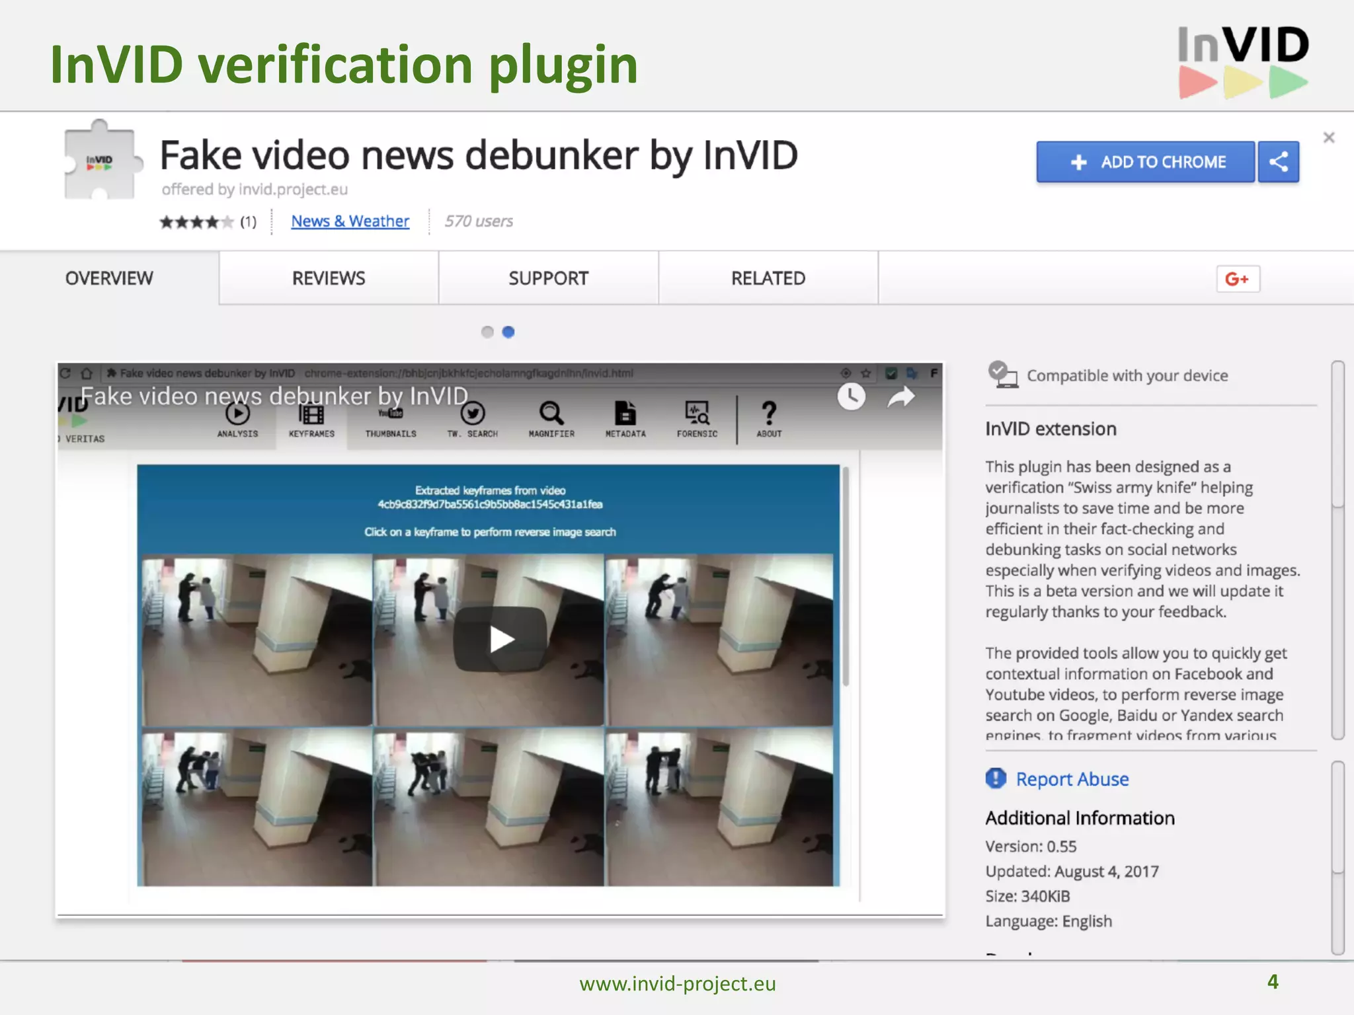Screen dimensions: 1354x1015
Task: Play the video preview
Action: pos(500,639)
